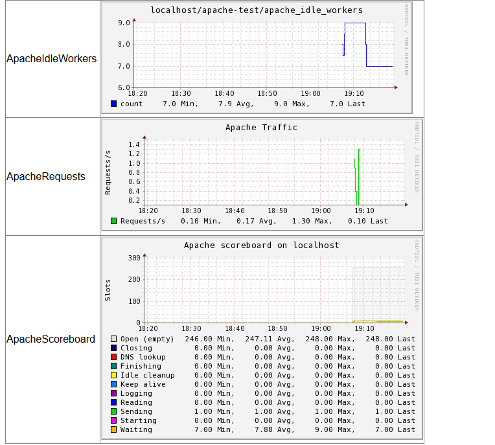Click the purple Logging legend swatch
The width and height of the screenshot is (495, 445).
(x=113, y=393)
